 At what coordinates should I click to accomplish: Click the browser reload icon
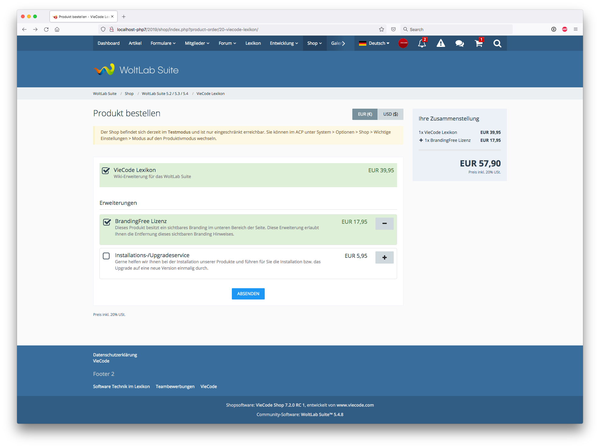46,30
